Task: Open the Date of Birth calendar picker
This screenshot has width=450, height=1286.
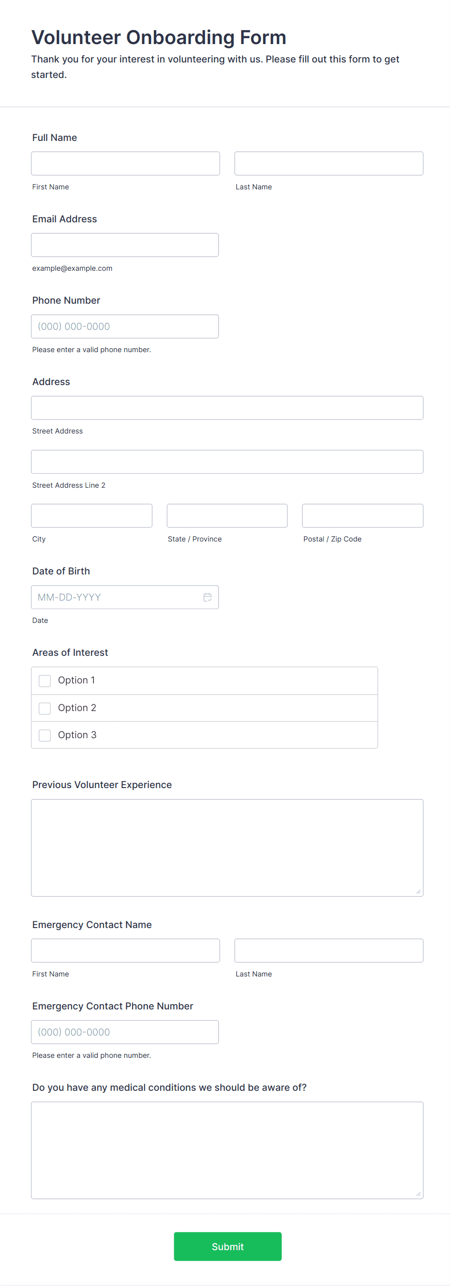Action: point(208,597)
